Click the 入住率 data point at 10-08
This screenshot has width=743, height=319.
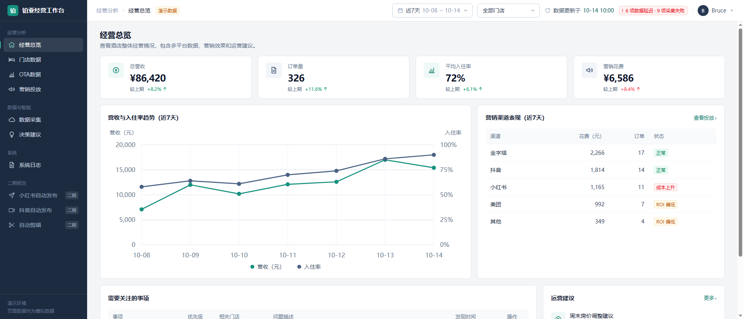(142, 187)
